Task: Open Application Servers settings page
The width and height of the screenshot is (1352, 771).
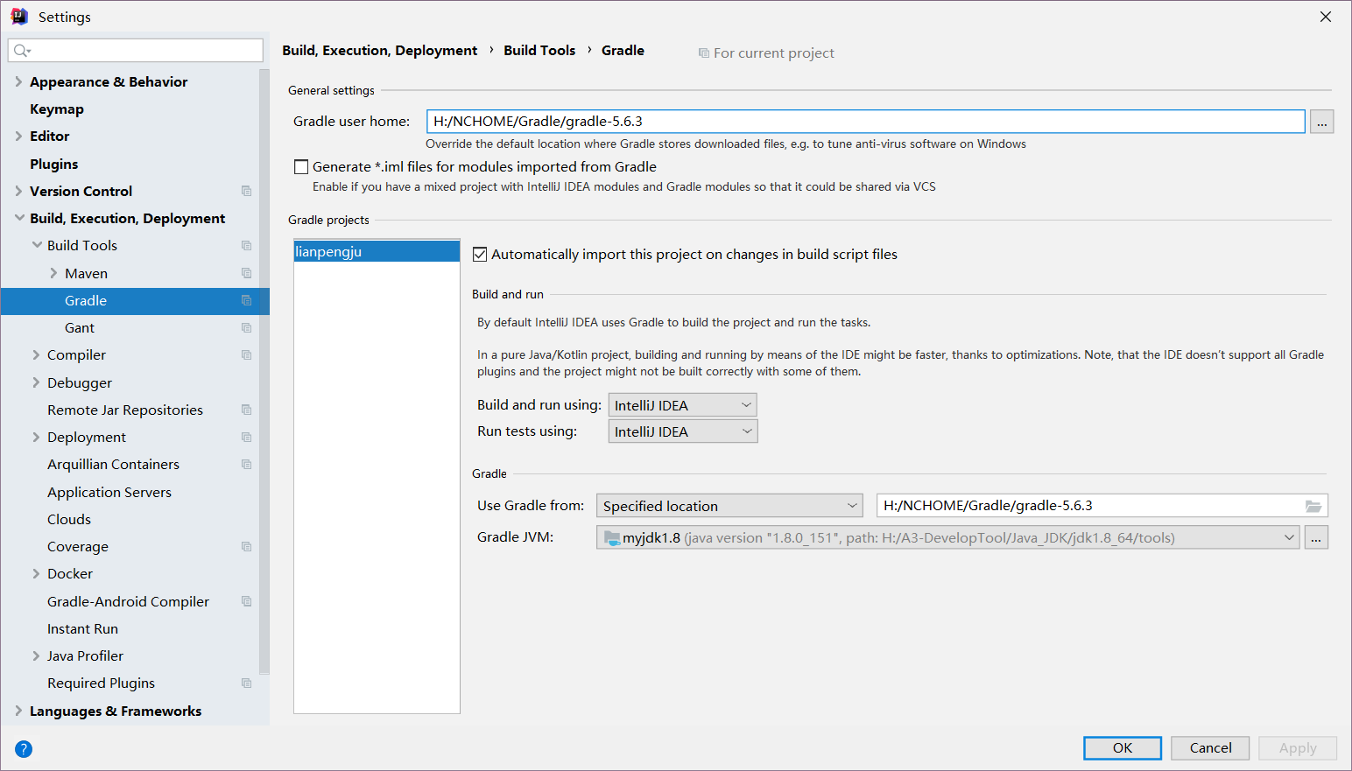Action: pos(109,492)
